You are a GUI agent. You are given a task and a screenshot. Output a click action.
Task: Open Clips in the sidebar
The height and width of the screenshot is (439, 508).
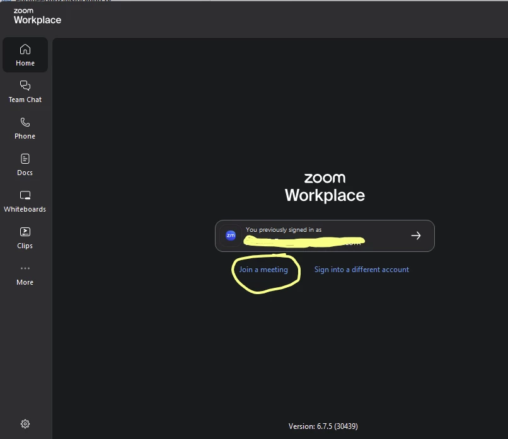25,238
